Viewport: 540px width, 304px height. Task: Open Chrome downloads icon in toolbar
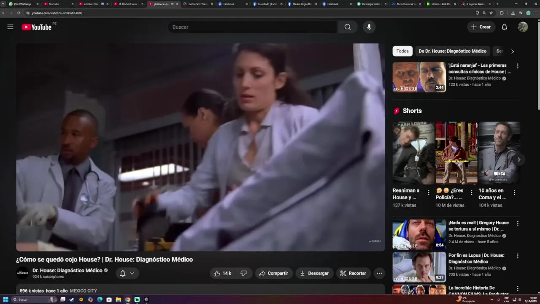(513, 13)
